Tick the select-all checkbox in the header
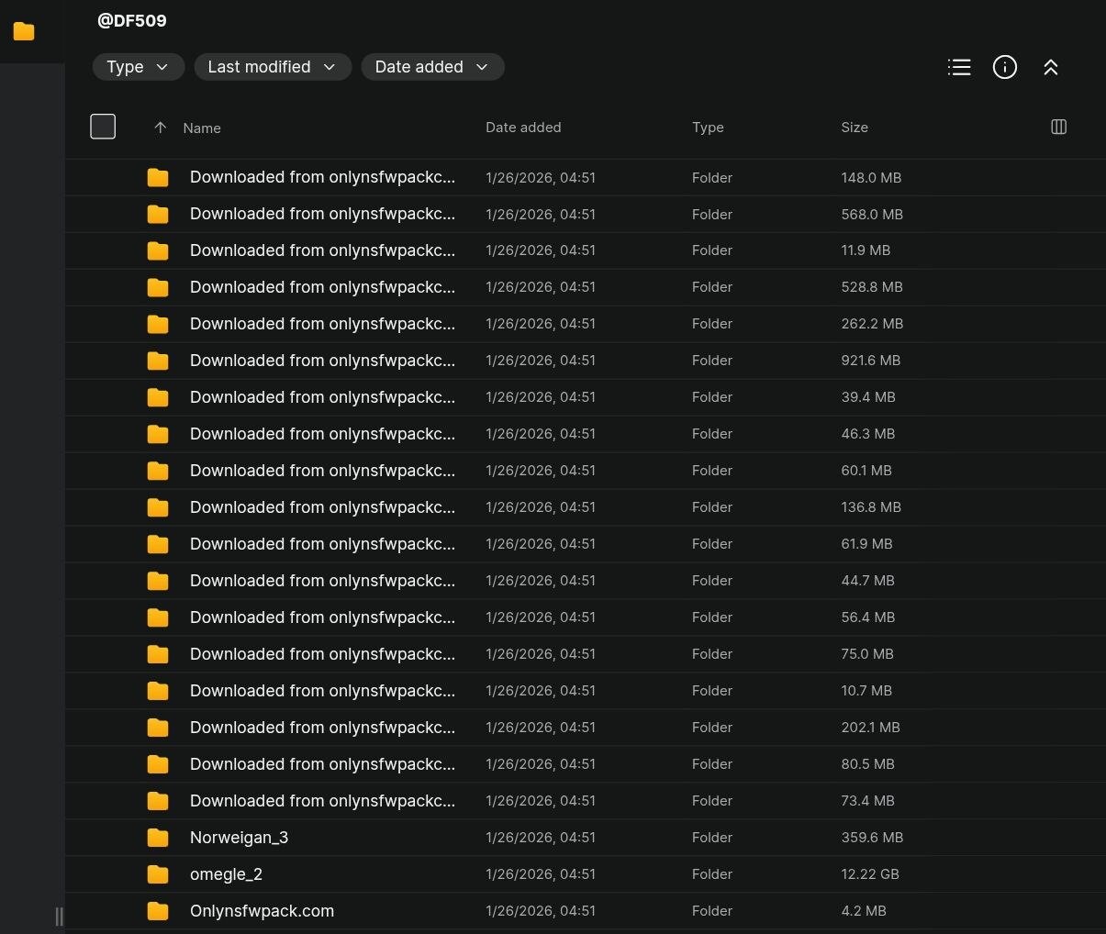Image resolution: width=1106 pixels, height=934 pixels. pos(103,127)
